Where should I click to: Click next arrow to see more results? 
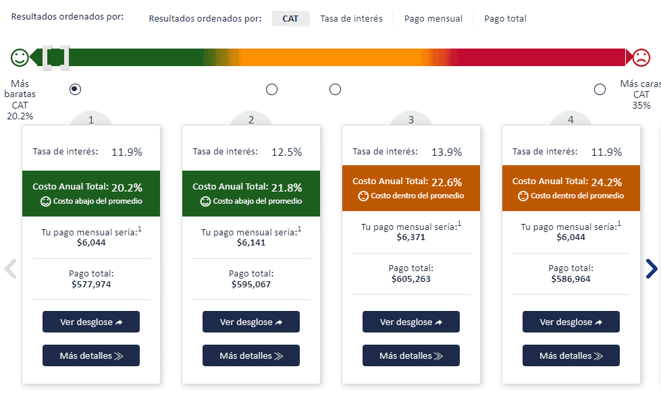[x=651, y=268]
